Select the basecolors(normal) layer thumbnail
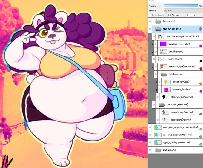The width and height of the screenshot is (203, 168). [165, 120]
